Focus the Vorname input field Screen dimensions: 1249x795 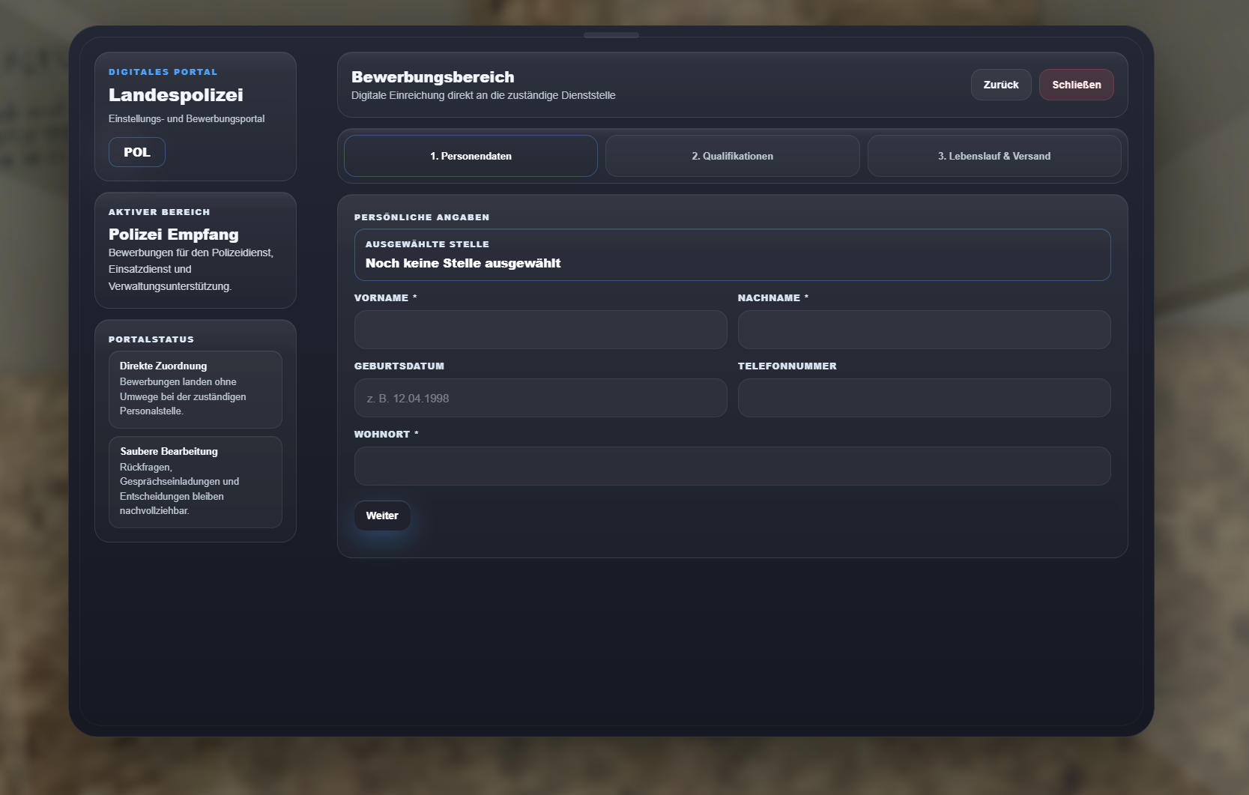[x=540, y=330]
